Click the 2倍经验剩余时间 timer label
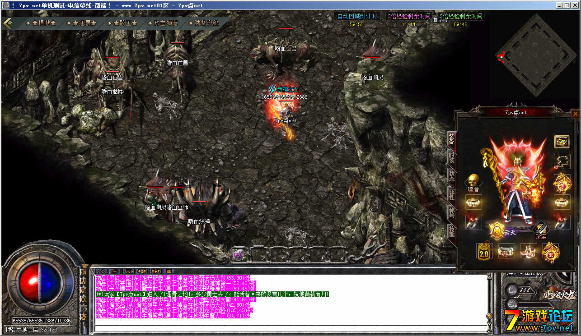The height and width of the screenshot is (336, 581). coord(460,16)
